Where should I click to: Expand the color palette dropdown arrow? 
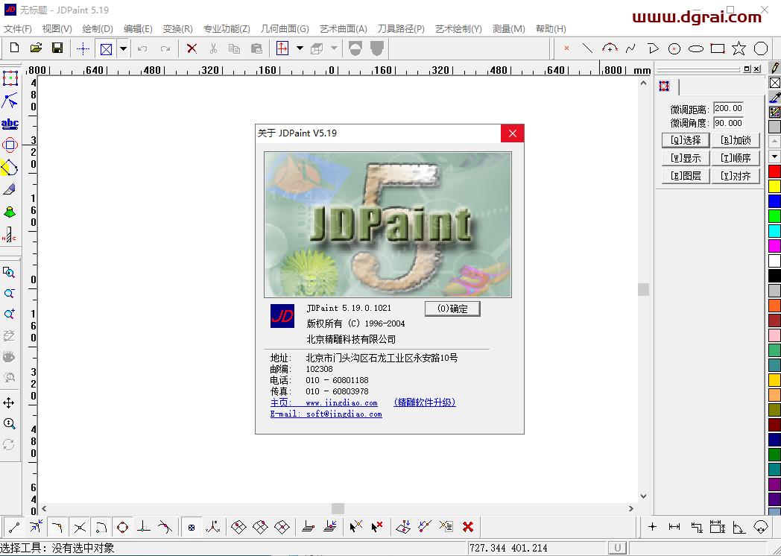(x=774, y=157)
